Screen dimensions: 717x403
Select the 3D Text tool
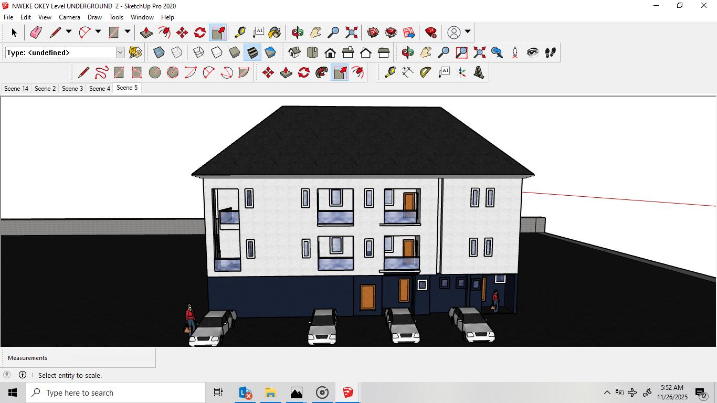(x=479, y=72)
